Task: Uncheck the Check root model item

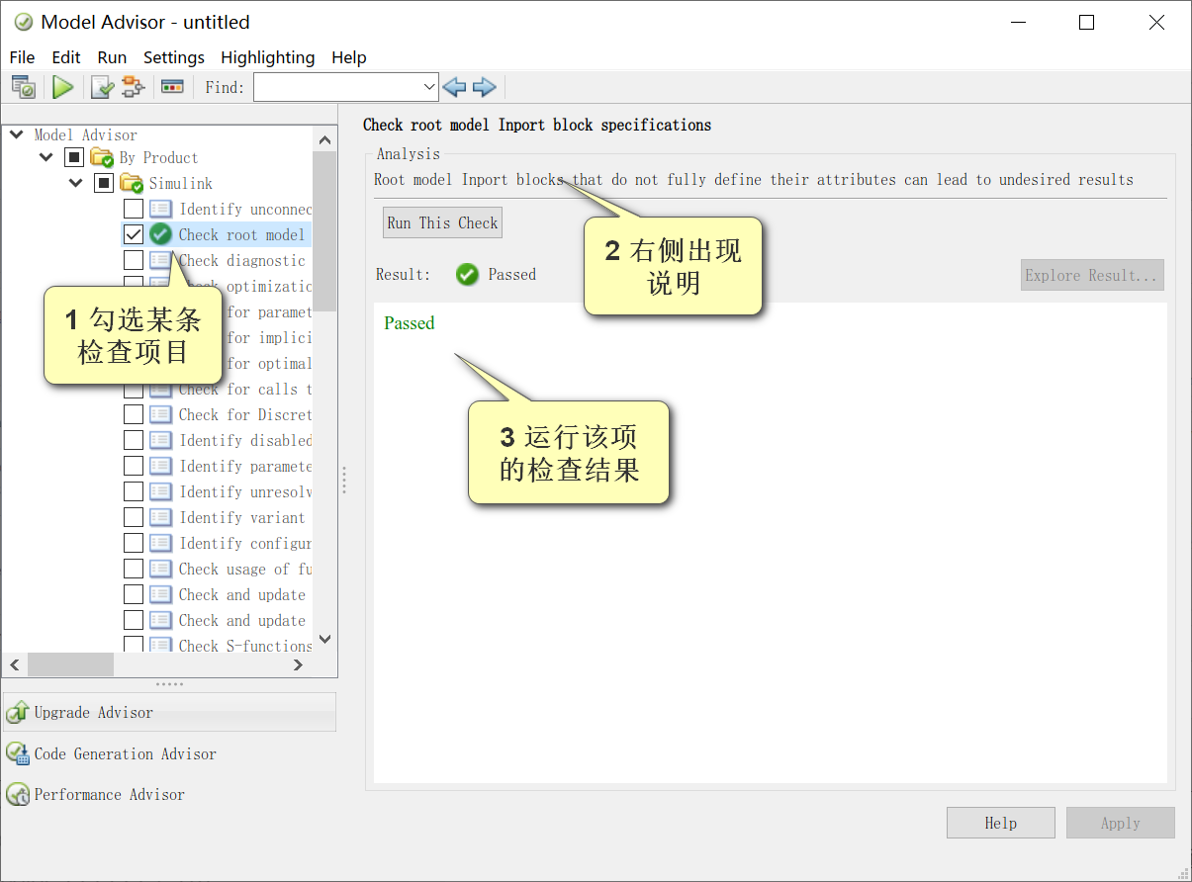Action: pyautogui.click(x=135, y=234)
